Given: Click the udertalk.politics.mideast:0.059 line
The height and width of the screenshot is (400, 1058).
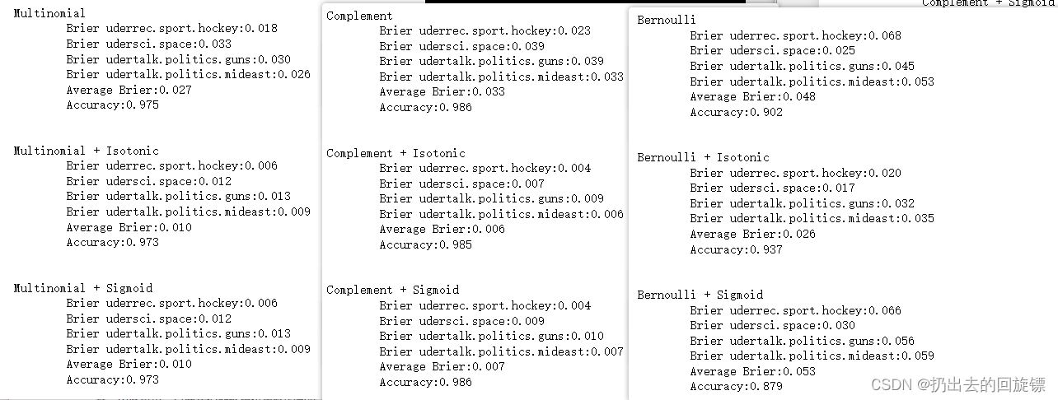Looking at the screenshot, I should click(812, 356).
